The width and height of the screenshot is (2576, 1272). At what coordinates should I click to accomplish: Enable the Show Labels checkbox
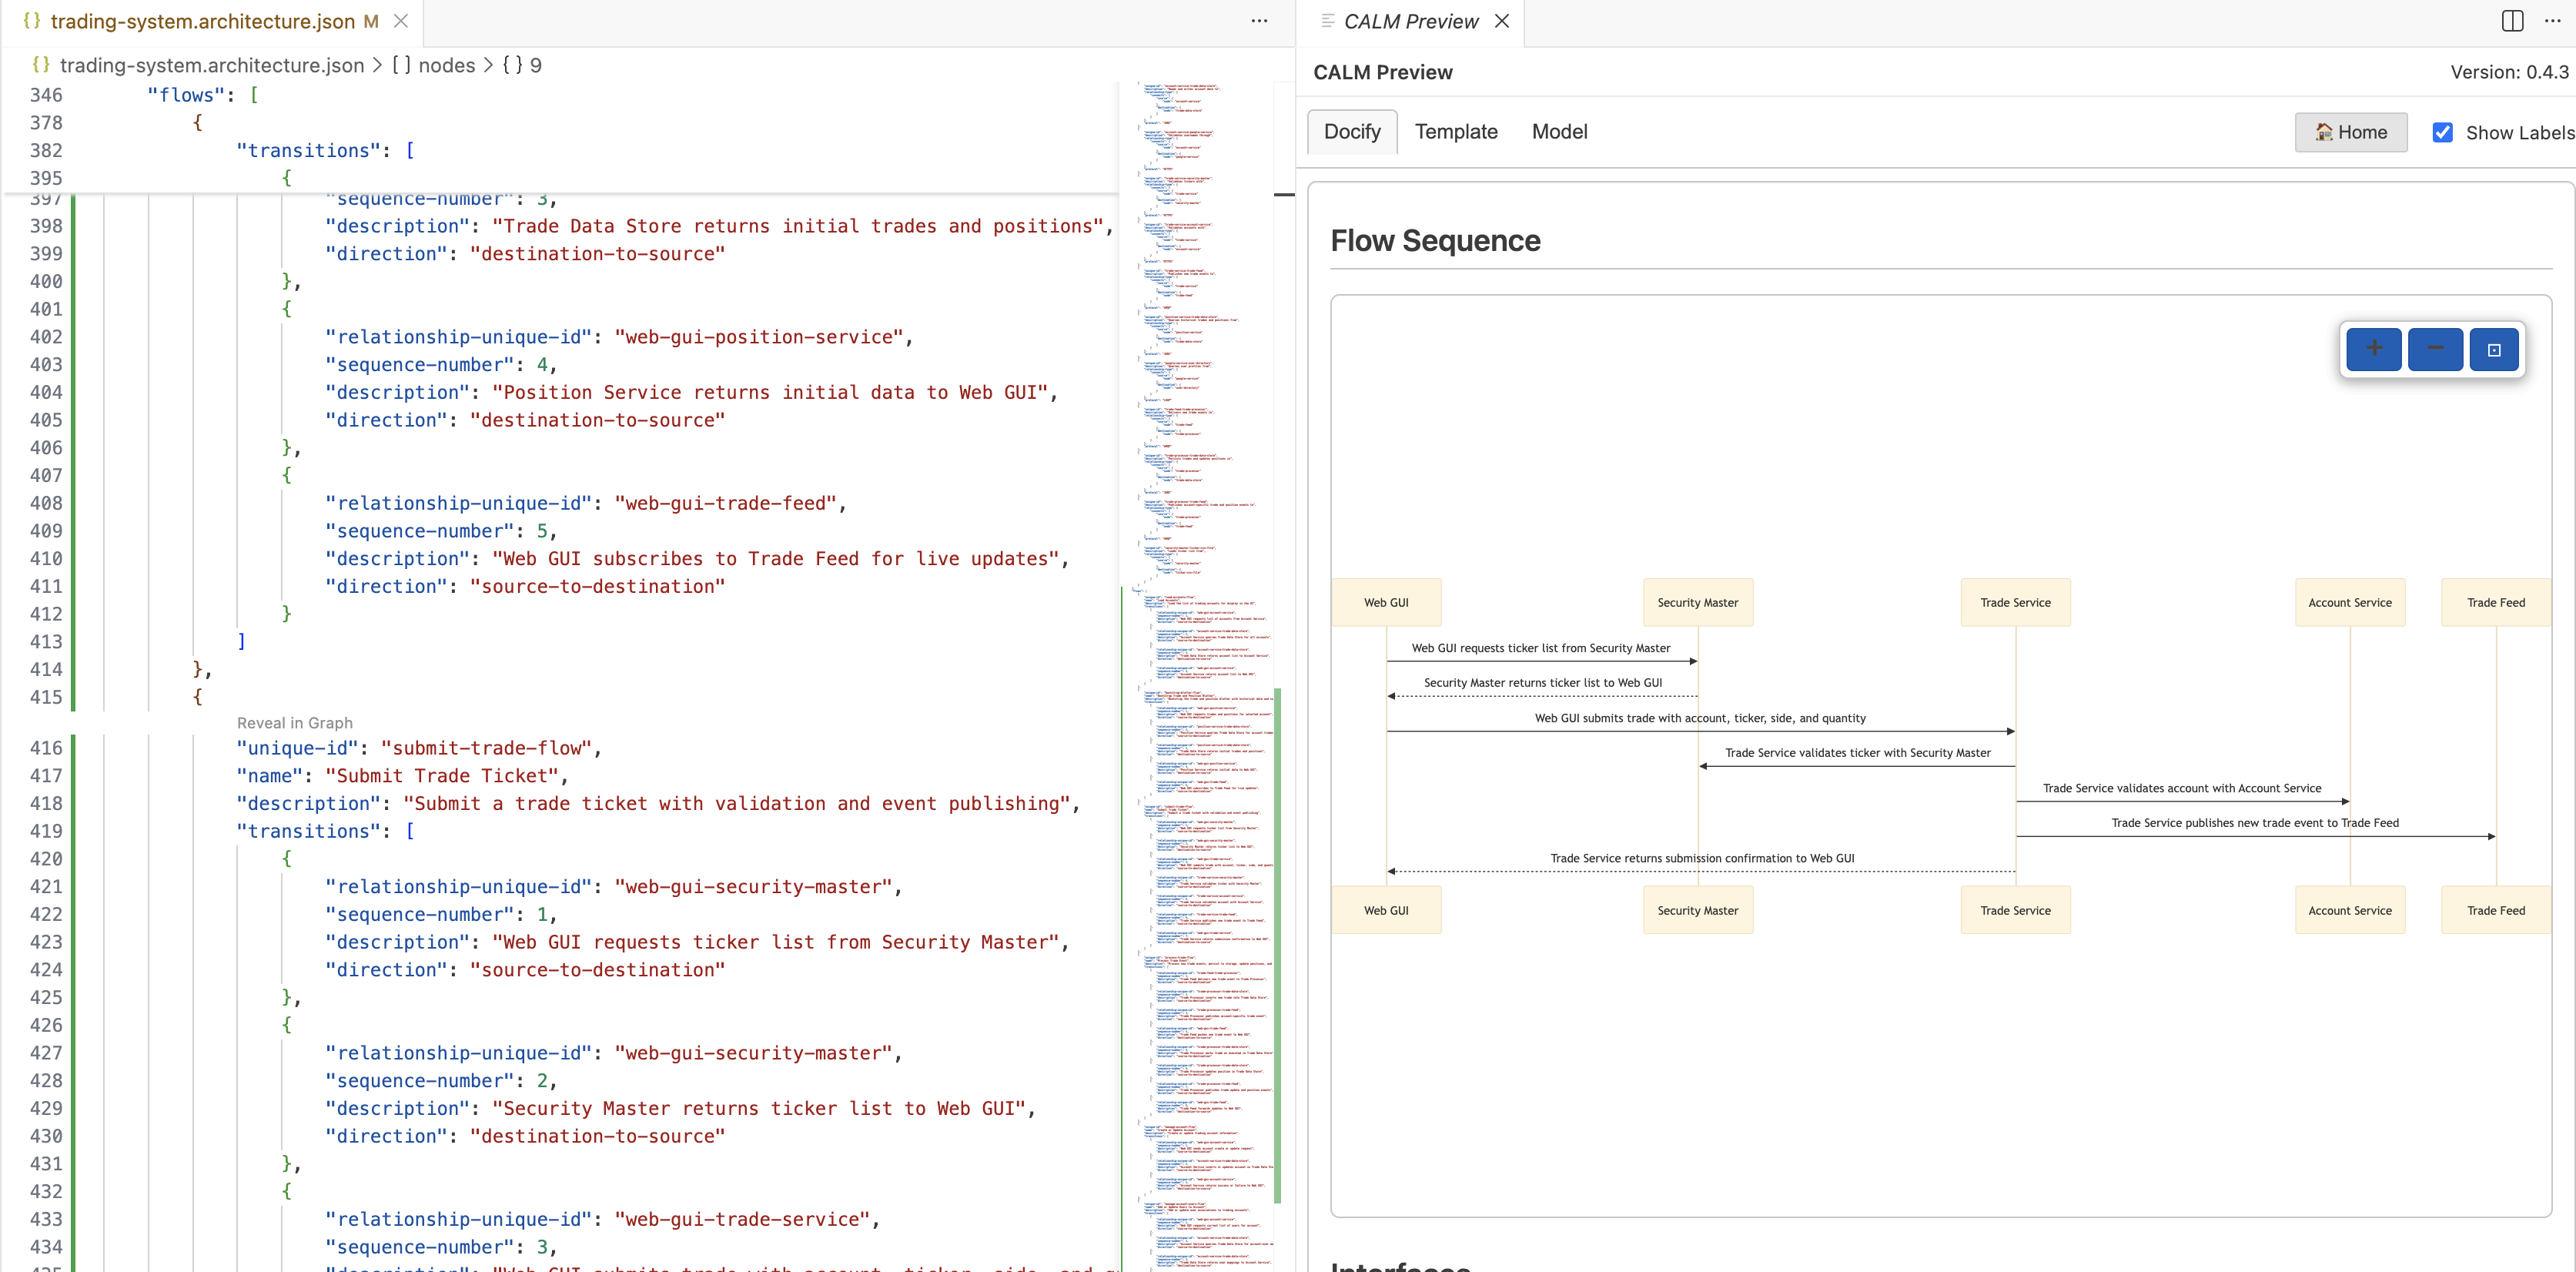tap(2444, 132)
